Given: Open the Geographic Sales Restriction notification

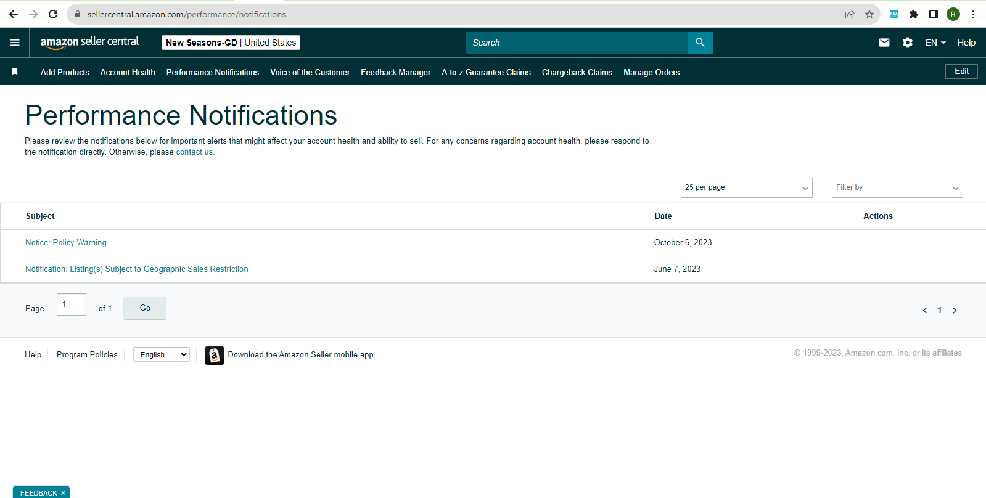Looking at the screenshot, I should point(137,269).
